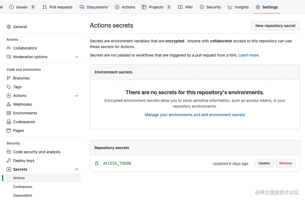Click the Tags label icon
The height and width of the screenshot is (201, 305).
(9, 87)
